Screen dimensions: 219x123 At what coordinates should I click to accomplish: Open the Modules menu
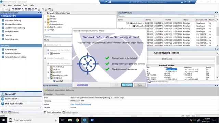click(17, 5)
